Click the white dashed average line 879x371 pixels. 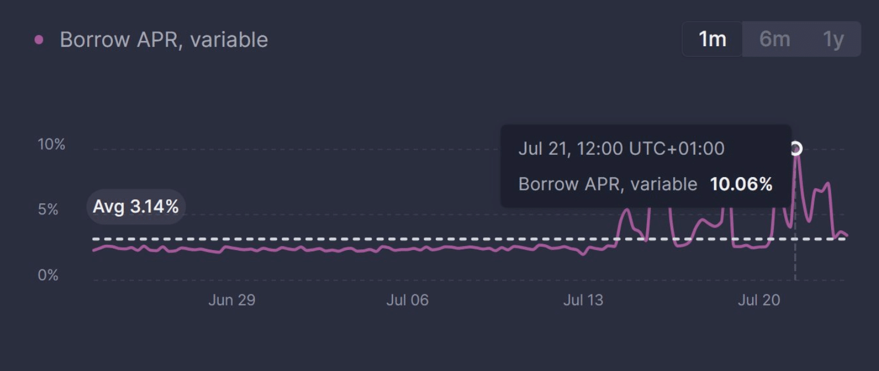pos(351,239)
